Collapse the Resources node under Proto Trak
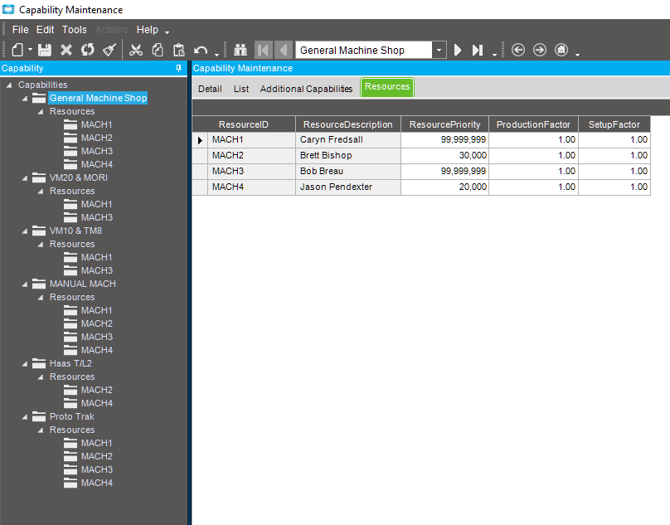Viewport: 670px width, 525px height. 41,430
